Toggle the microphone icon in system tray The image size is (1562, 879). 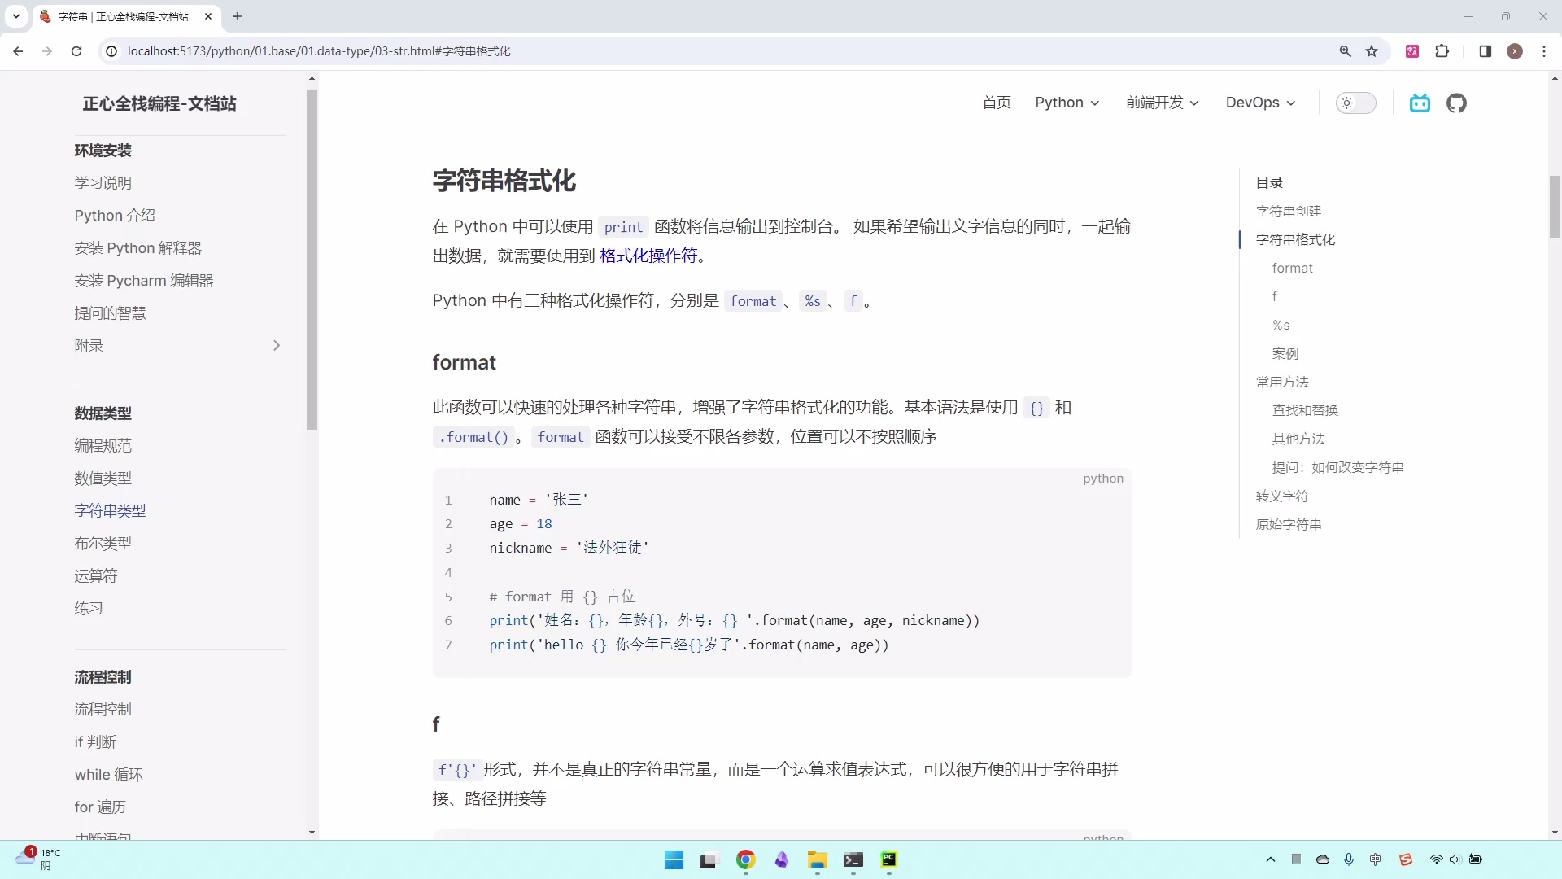point(1349,859)
